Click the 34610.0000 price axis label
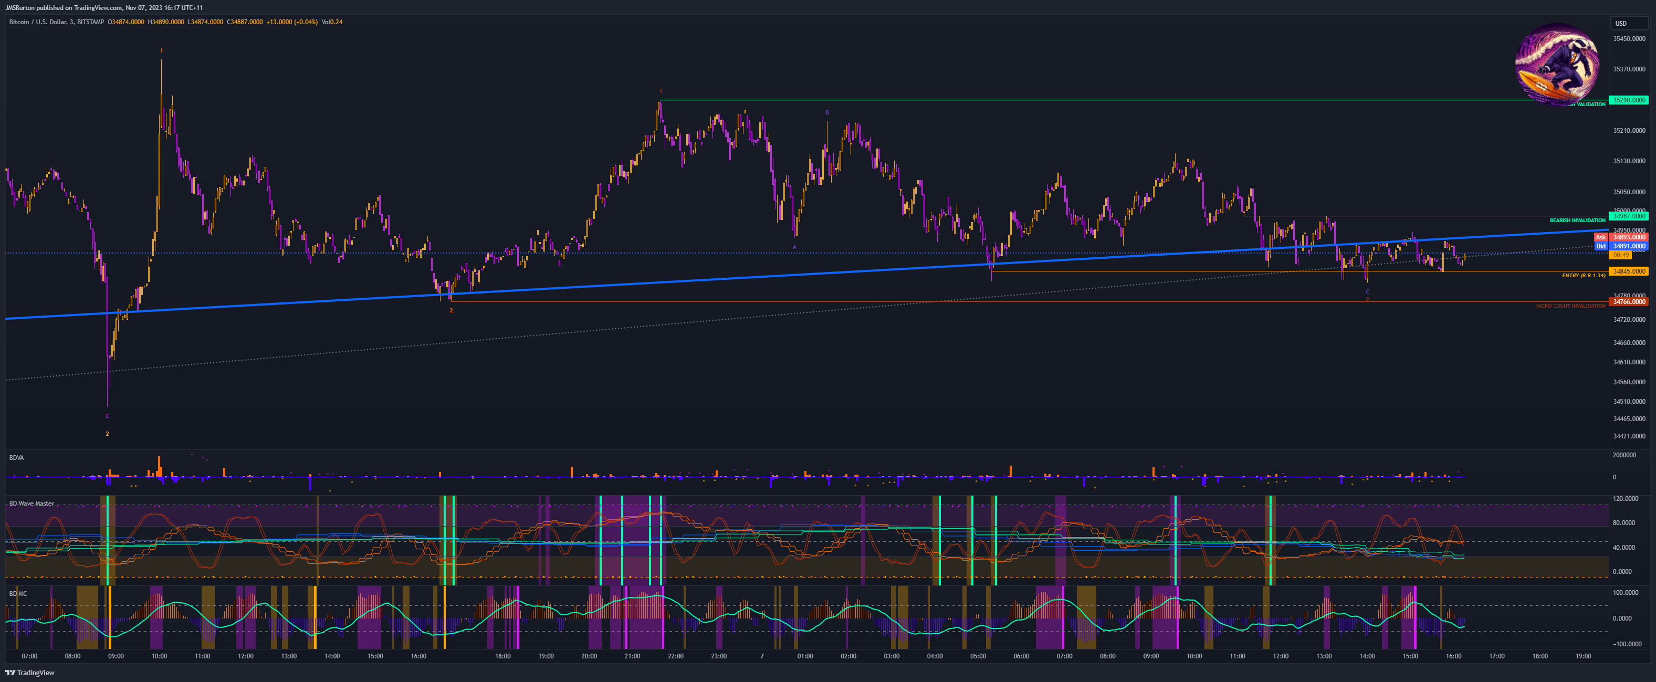The width and height of the screenshot is (1656, 682). point(1629,362)
